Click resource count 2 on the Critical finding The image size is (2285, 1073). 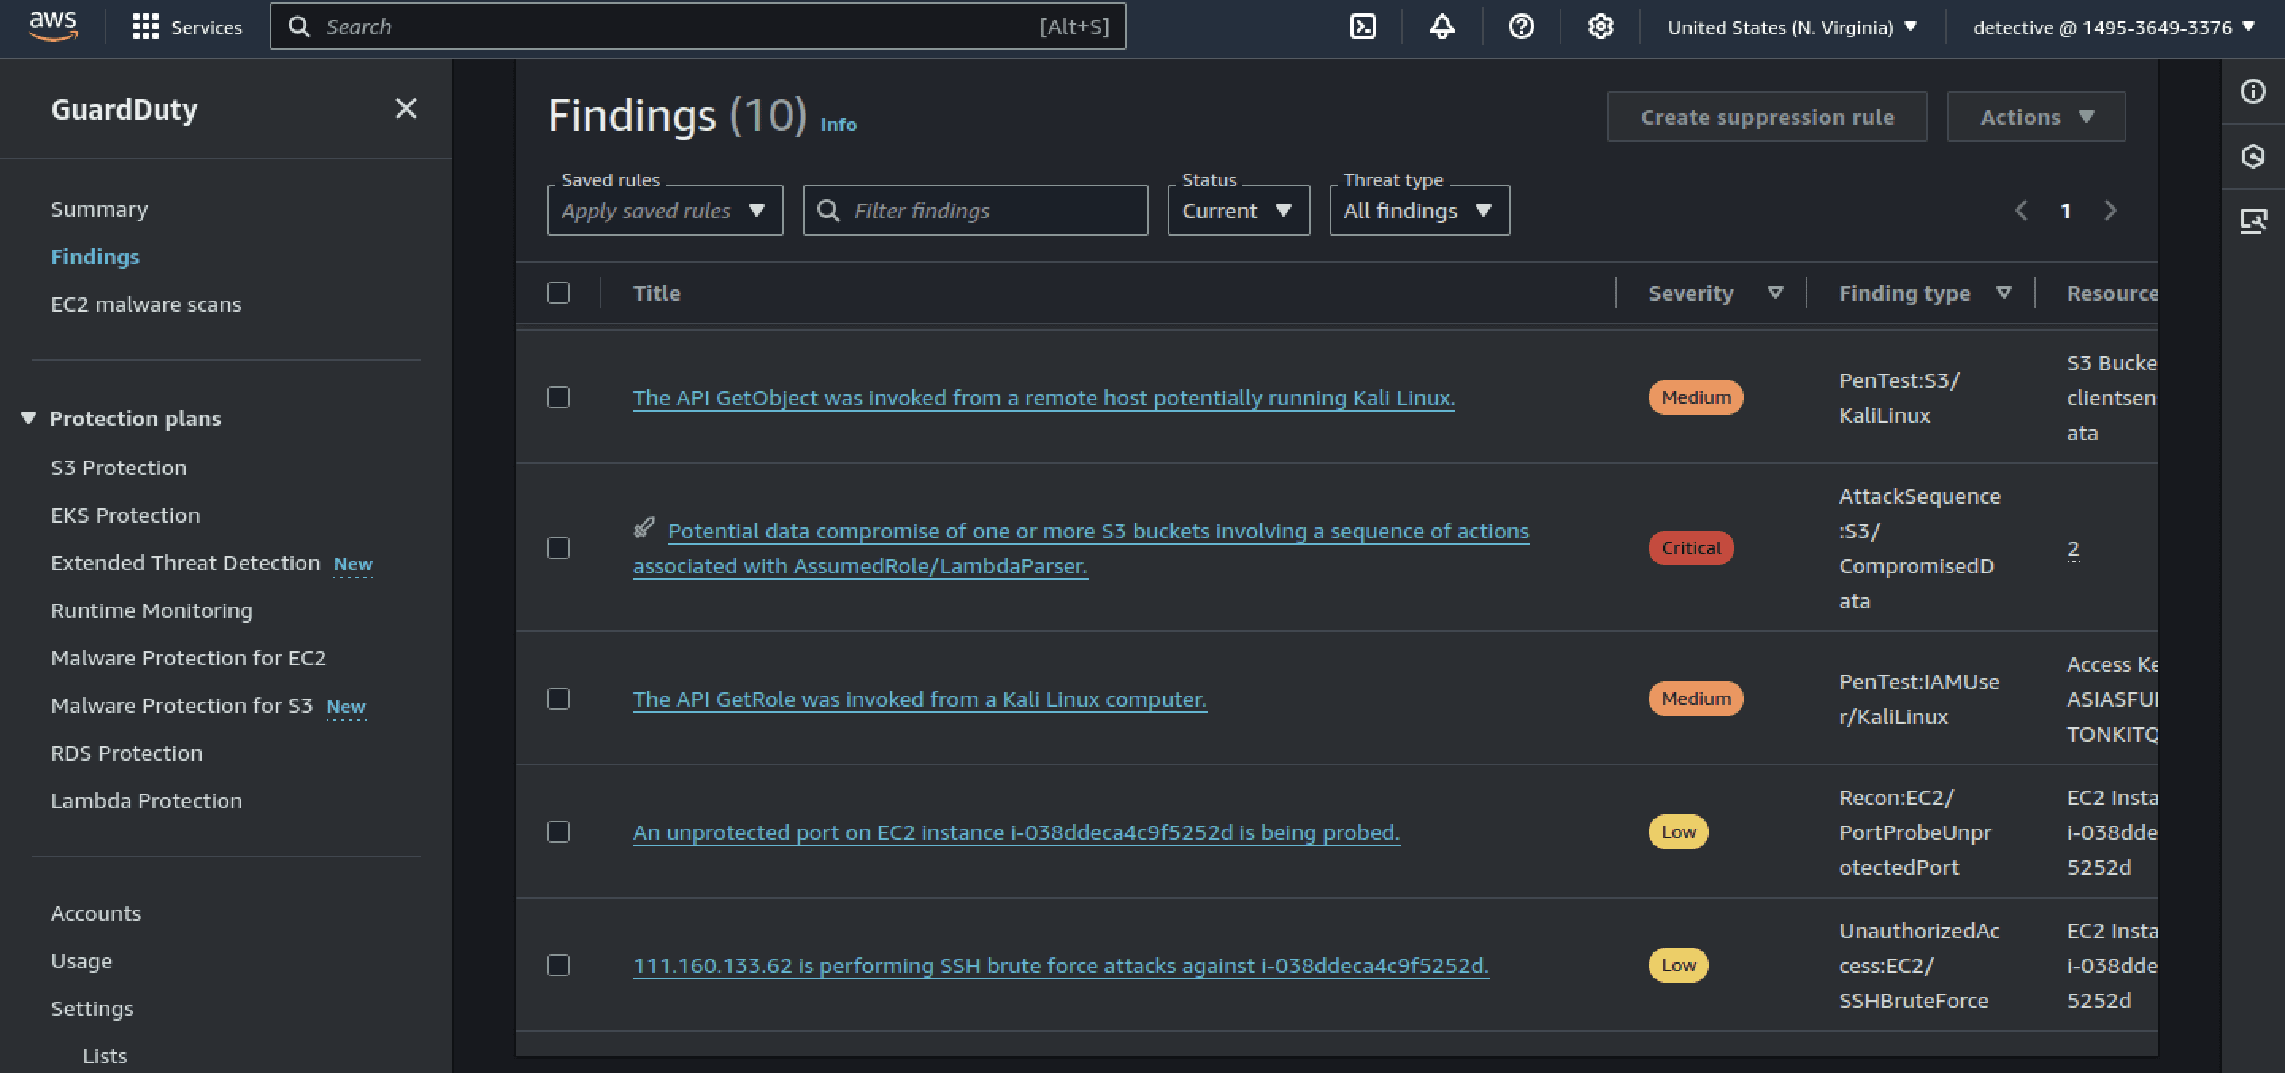coord(2073,548)
